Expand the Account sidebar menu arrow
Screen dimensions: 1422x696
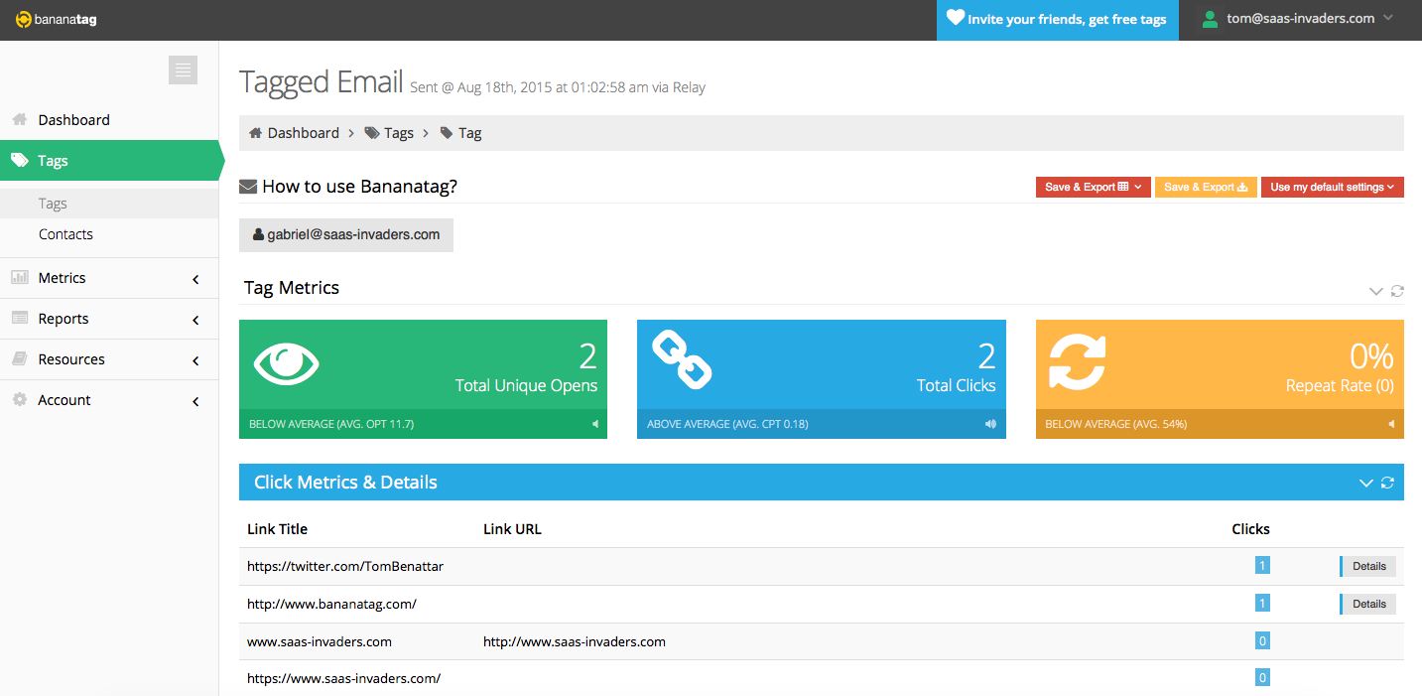[x=195, y=401]
